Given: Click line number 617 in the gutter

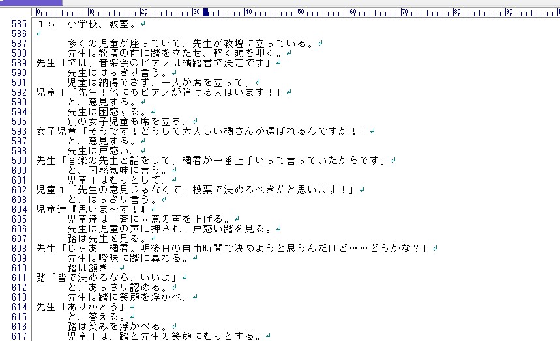Looking at the screenshot, I should pyautogui.click(x=20, y=336).
